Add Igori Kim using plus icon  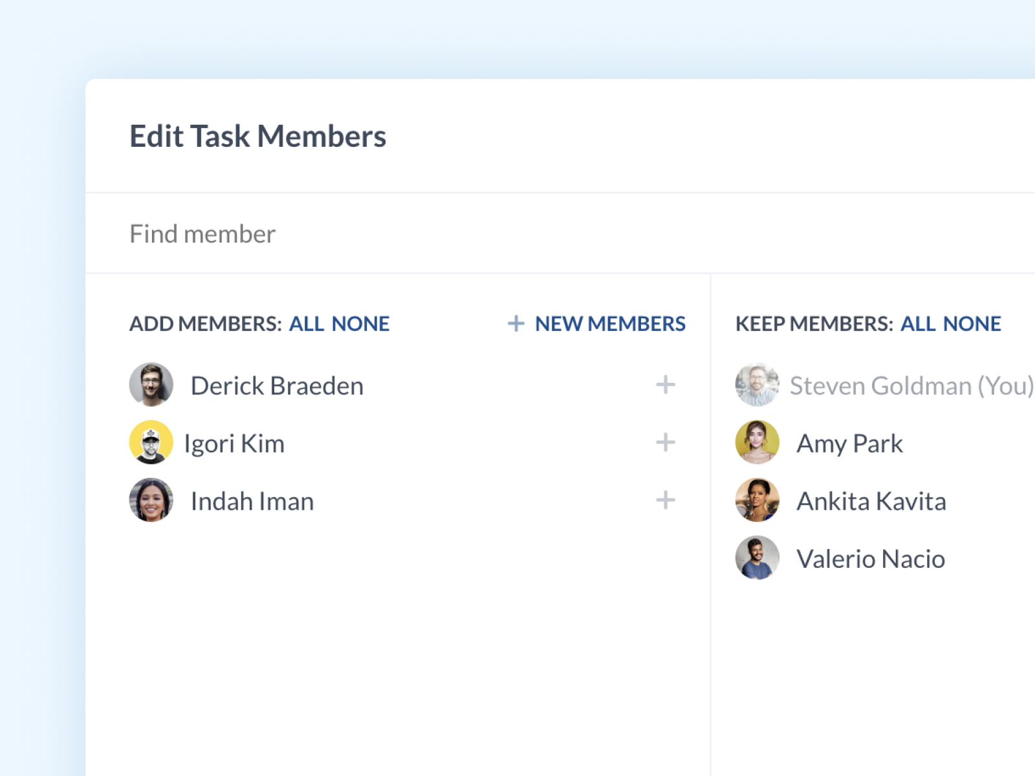[x=665, y=443]
